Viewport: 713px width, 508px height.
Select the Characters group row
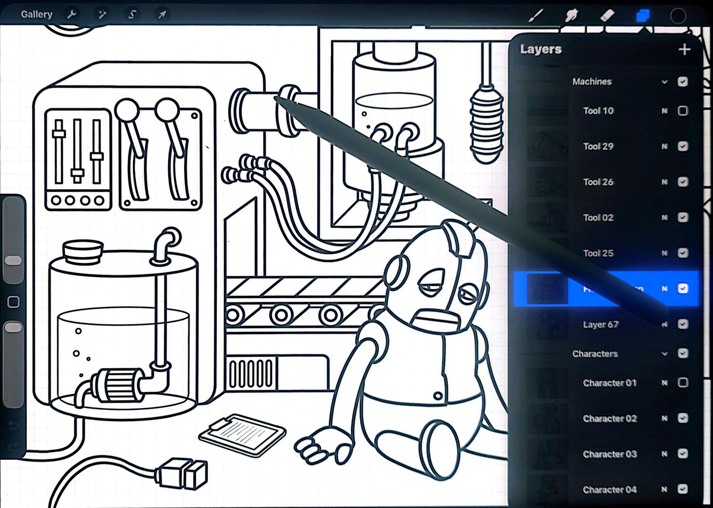click(605, 353)
